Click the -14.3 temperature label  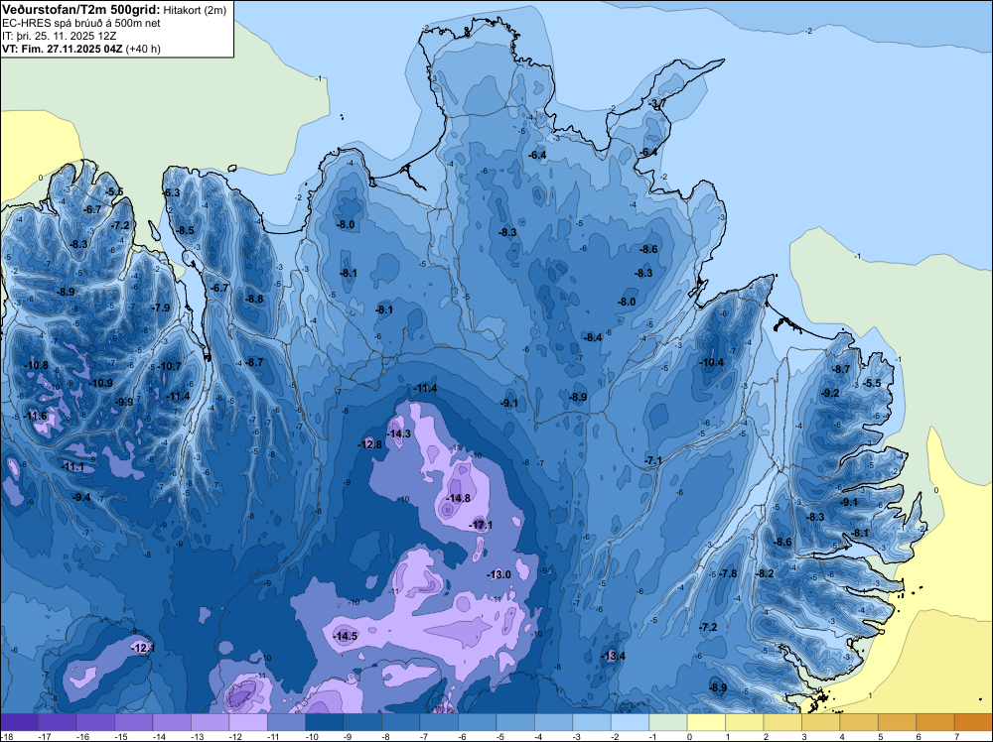point(398,433)
